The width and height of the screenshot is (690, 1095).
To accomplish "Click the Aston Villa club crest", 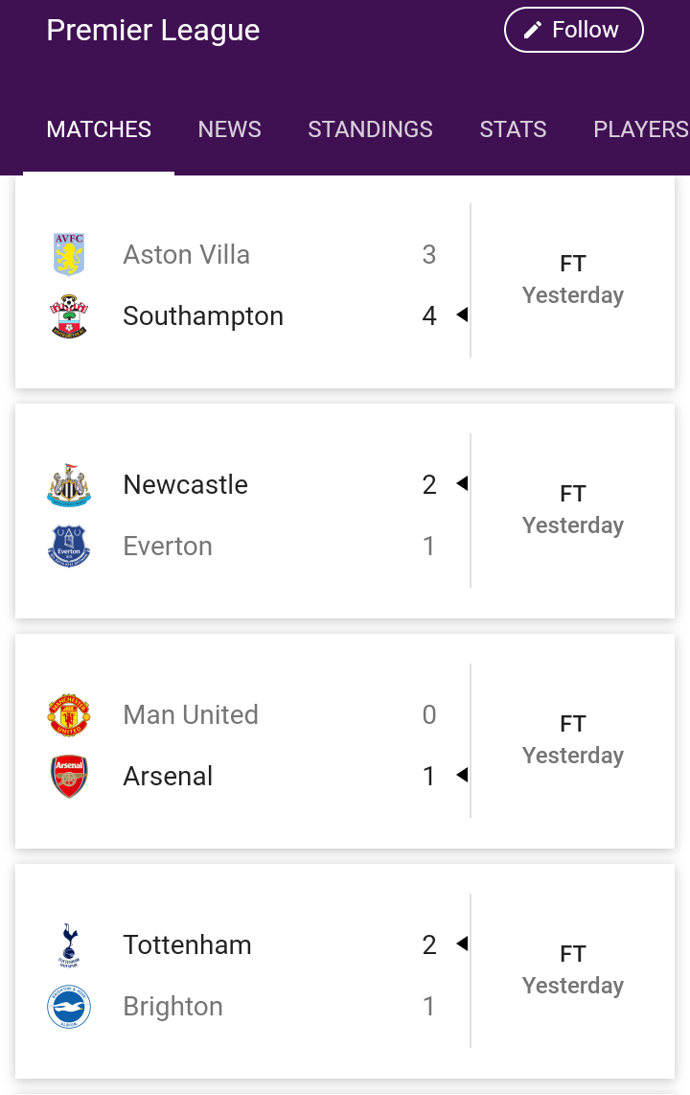I will (69, 254).
